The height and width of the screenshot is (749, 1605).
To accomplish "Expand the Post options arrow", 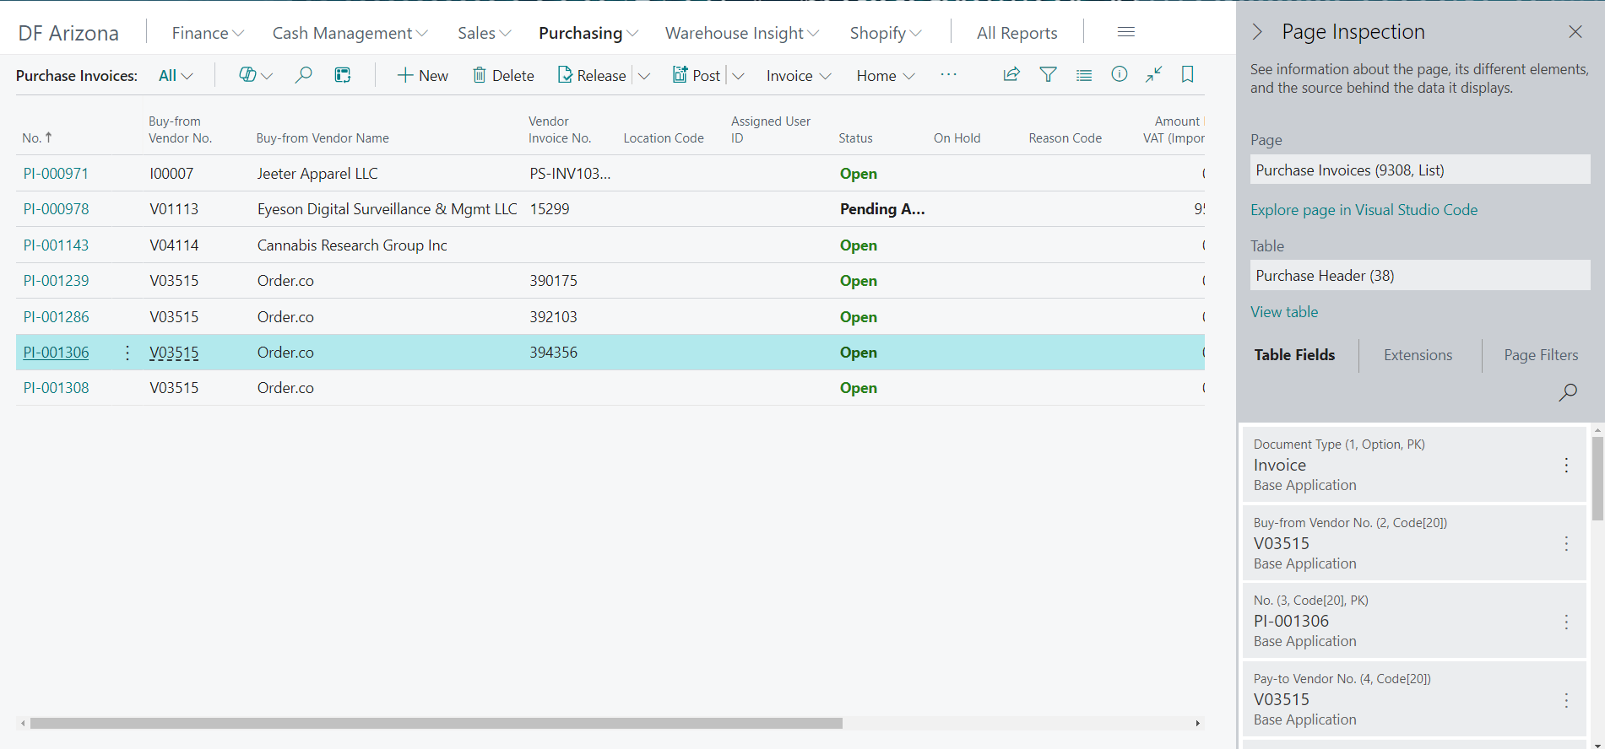I will click(738, 76).
